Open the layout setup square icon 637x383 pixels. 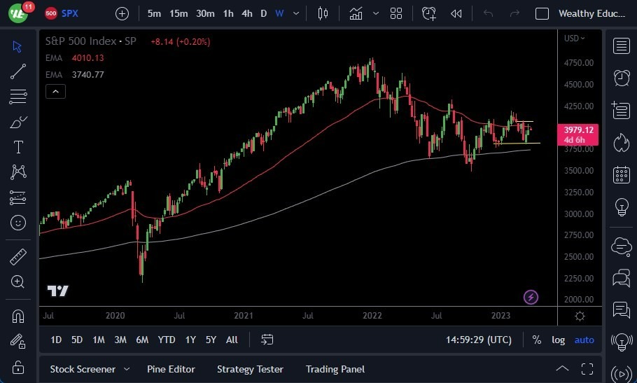click(x=542, y=14)
